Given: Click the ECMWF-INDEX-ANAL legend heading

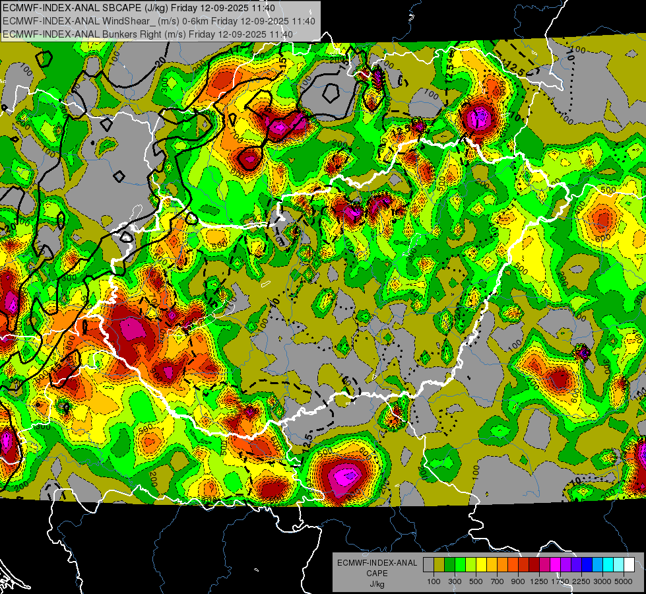Looking at the screenshot, I should tap(377, 563).
